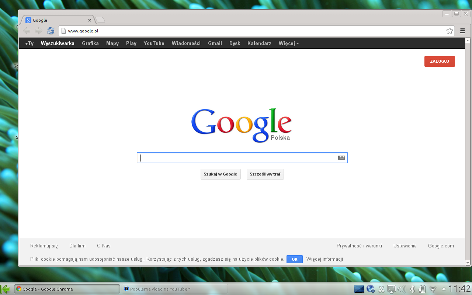Viewport: 472px width, 295px height.
Task: Open the on-screen keyboard icon in search box
Action: (x=341, y=158)
